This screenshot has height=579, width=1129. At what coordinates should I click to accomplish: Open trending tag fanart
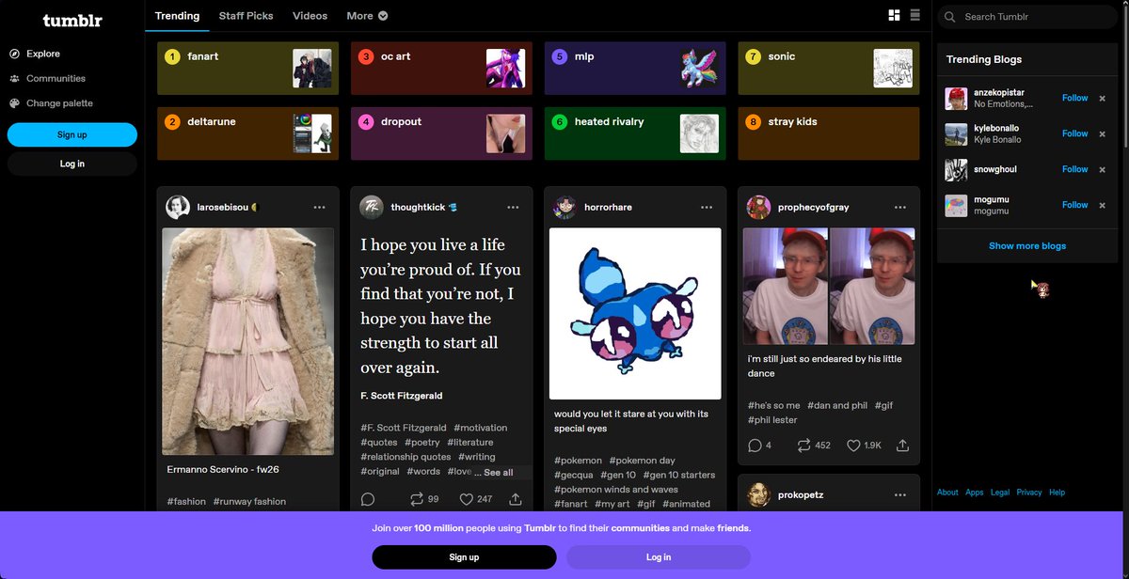(247, 68)
